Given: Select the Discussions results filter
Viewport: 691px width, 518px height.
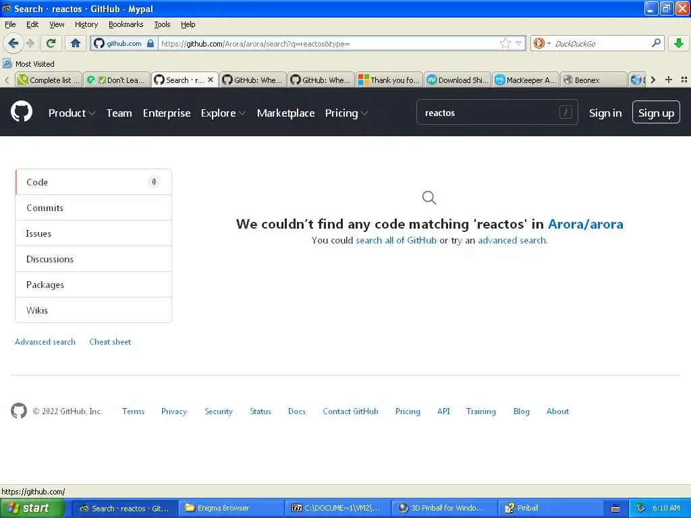Looking at the screenshot, I should pos(93,259).
